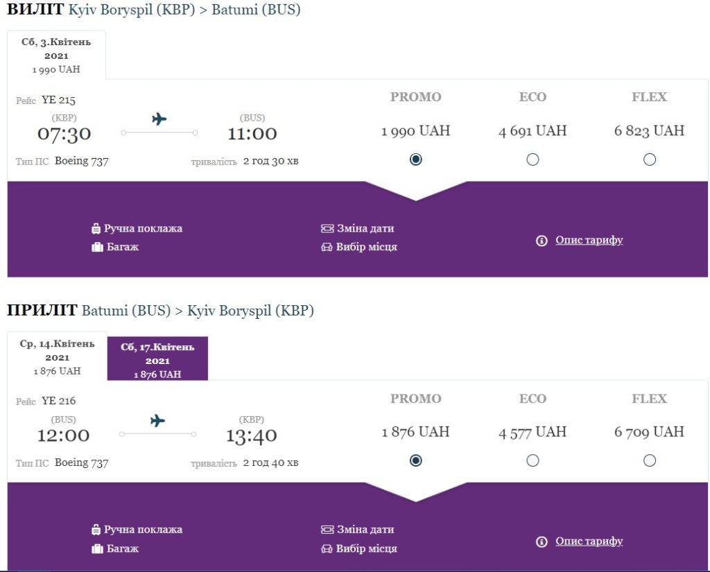
Task: Click seat selection icon in departure panel
Action: [327, 248]
